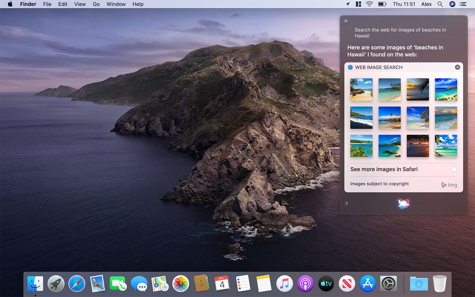475x297 pixels.
Task: Activate the Siri orb at the panel bottom
Action: coord(403,203)
